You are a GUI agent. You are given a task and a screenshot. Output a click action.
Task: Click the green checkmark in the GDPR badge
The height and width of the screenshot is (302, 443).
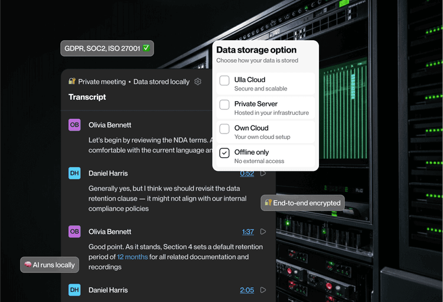[x=146, y=48]
